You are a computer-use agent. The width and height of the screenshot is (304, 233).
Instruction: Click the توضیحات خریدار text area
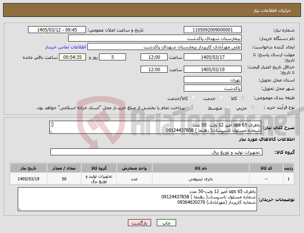pyautogui.click(x=137, y=199)
